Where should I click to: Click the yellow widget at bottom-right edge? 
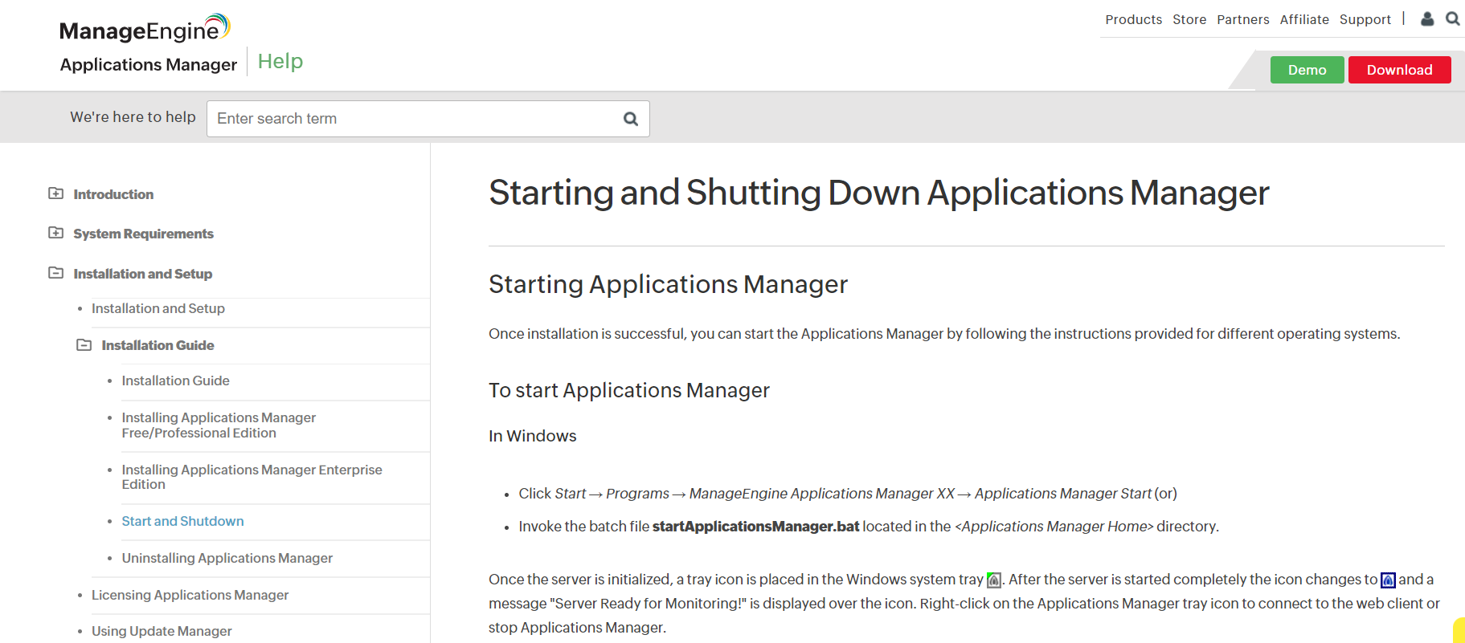coord(1459,631)
